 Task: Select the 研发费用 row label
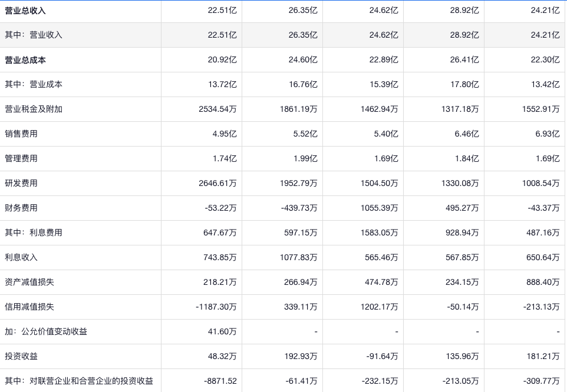coord(21,184)
